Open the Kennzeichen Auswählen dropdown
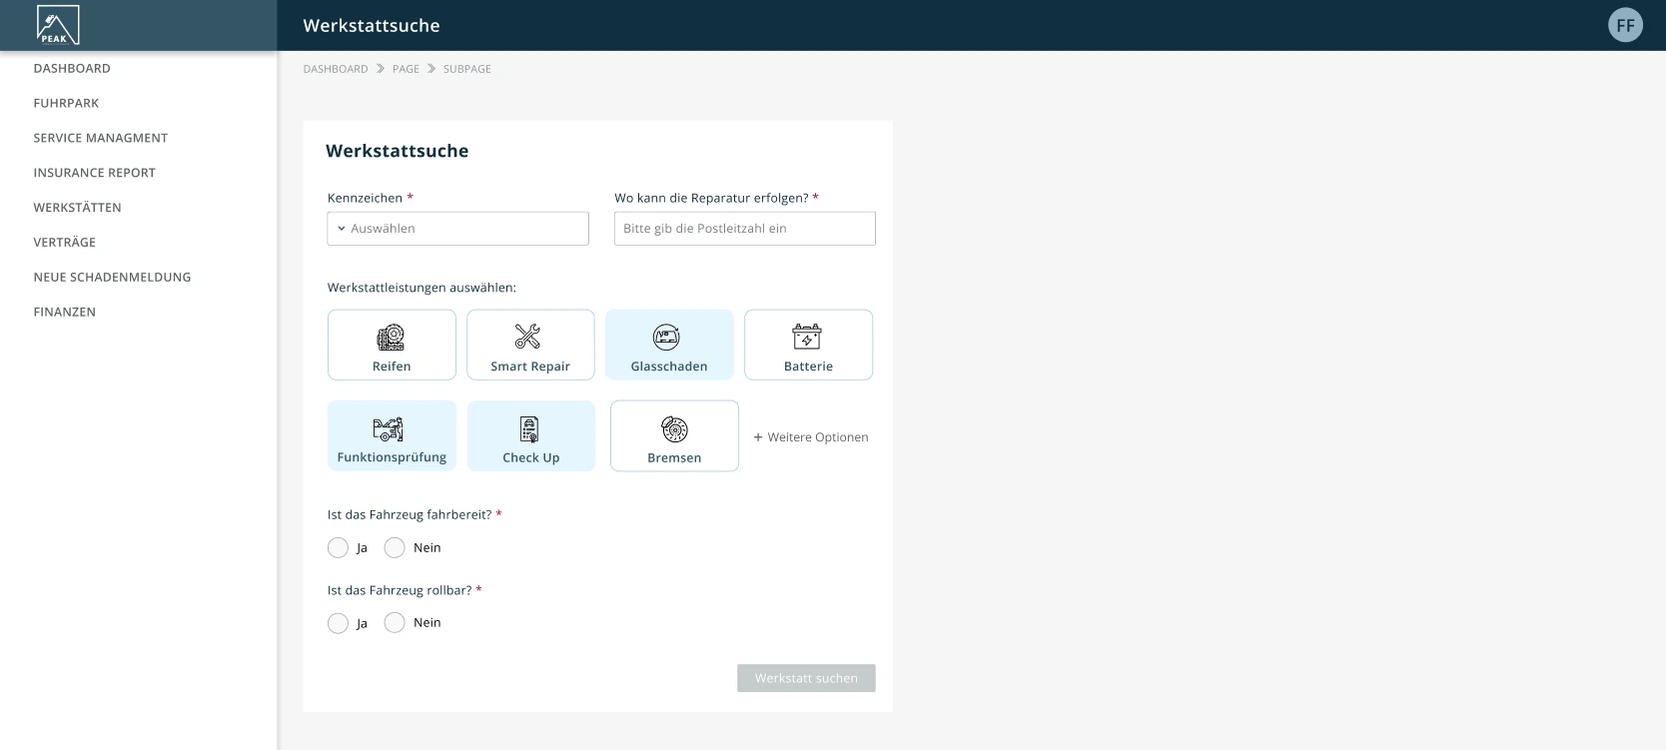1666x750 pixels. (457, 229)
